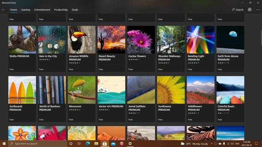This screenshot has width=262, height=147.
Task: Open the Entertainment tab
Action: click(x=42, y=10)
